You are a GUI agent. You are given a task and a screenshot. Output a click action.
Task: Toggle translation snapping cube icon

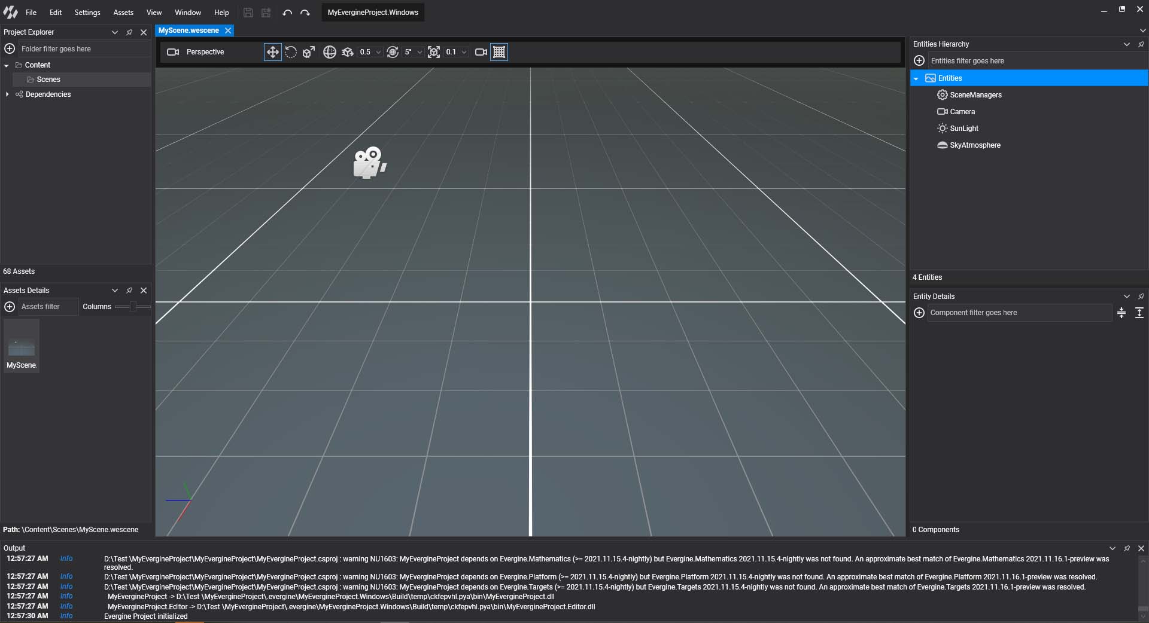point(348,52)
